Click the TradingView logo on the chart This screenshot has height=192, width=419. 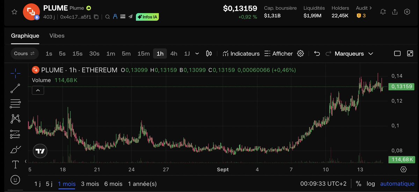point(40,151)
